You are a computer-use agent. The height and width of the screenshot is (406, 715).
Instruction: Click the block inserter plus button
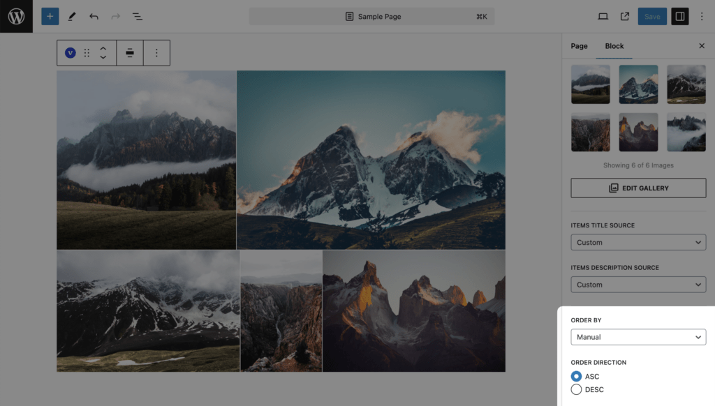coord(50,17)
